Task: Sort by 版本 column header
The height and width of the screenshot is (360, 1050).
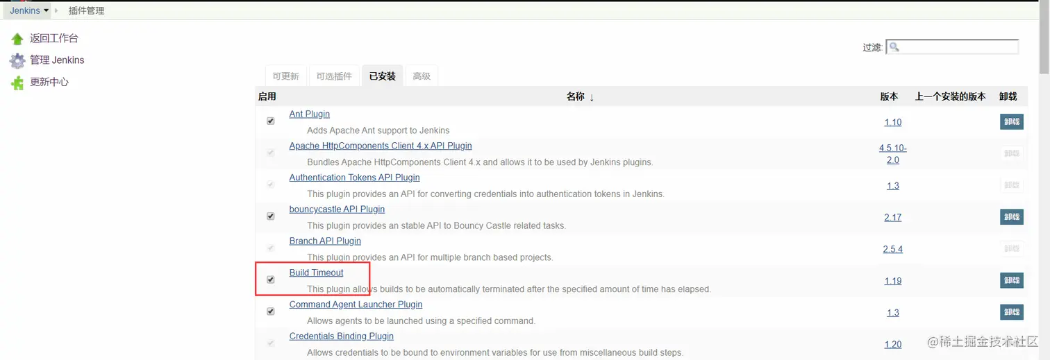Action: coord(889,96)
